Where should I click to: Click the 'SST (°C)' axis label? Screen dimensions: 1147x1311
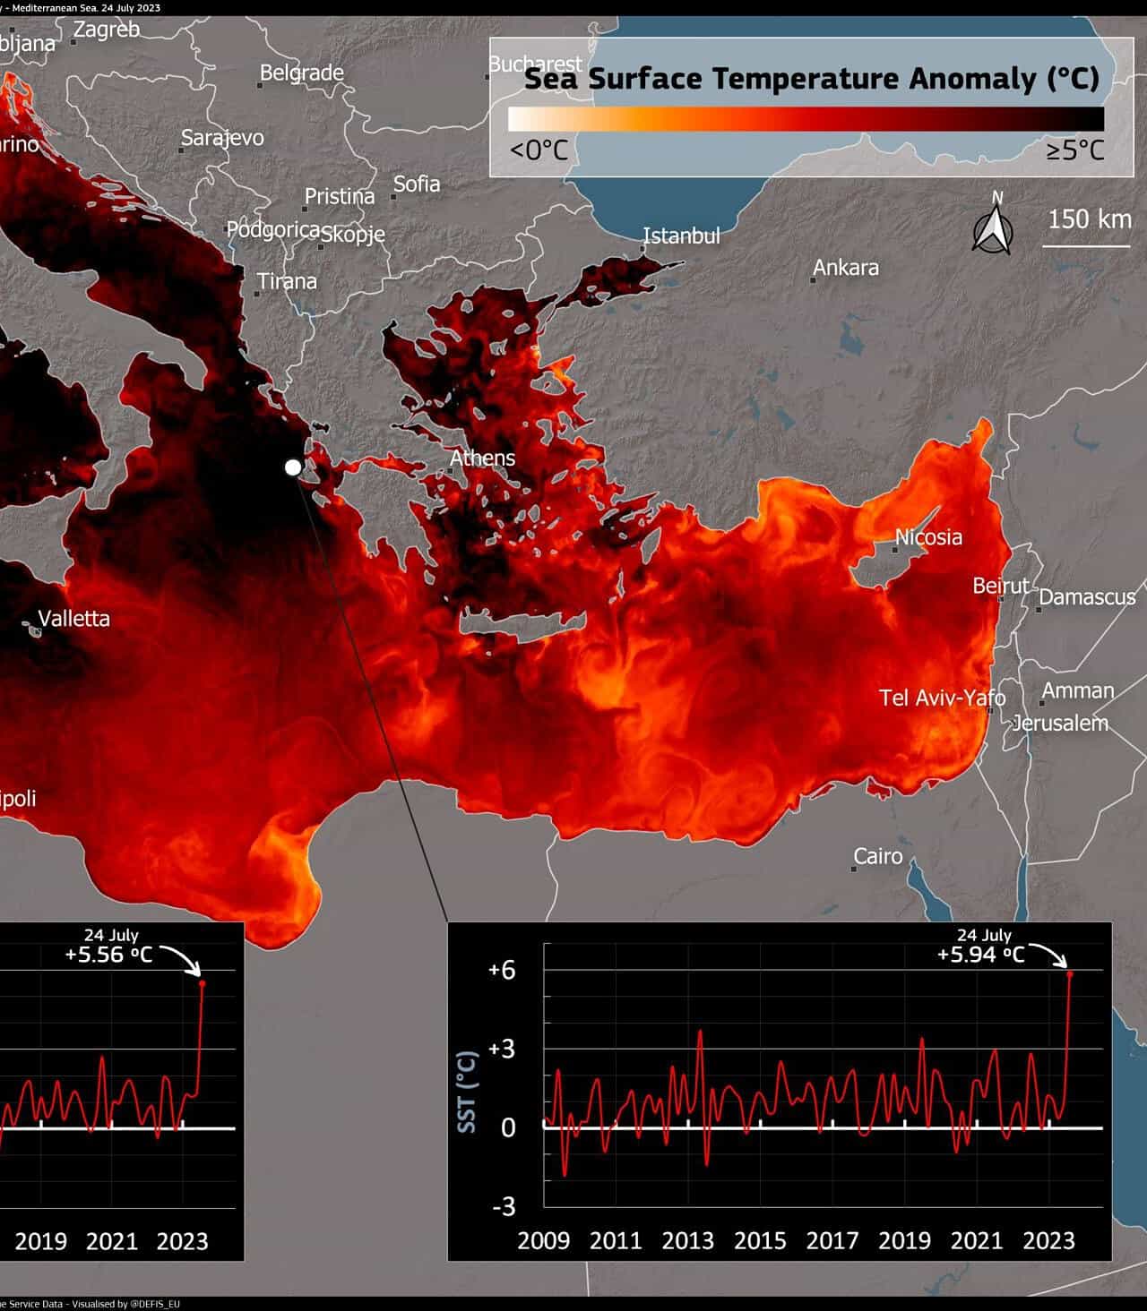click(x=468, y=1092)
